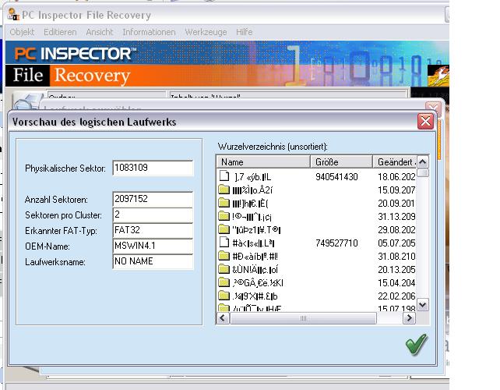The width and height of the screenshot is (500, 390).
Task: Click the Erkannter FAT-Typ field
Action: (x=153, y=231)
